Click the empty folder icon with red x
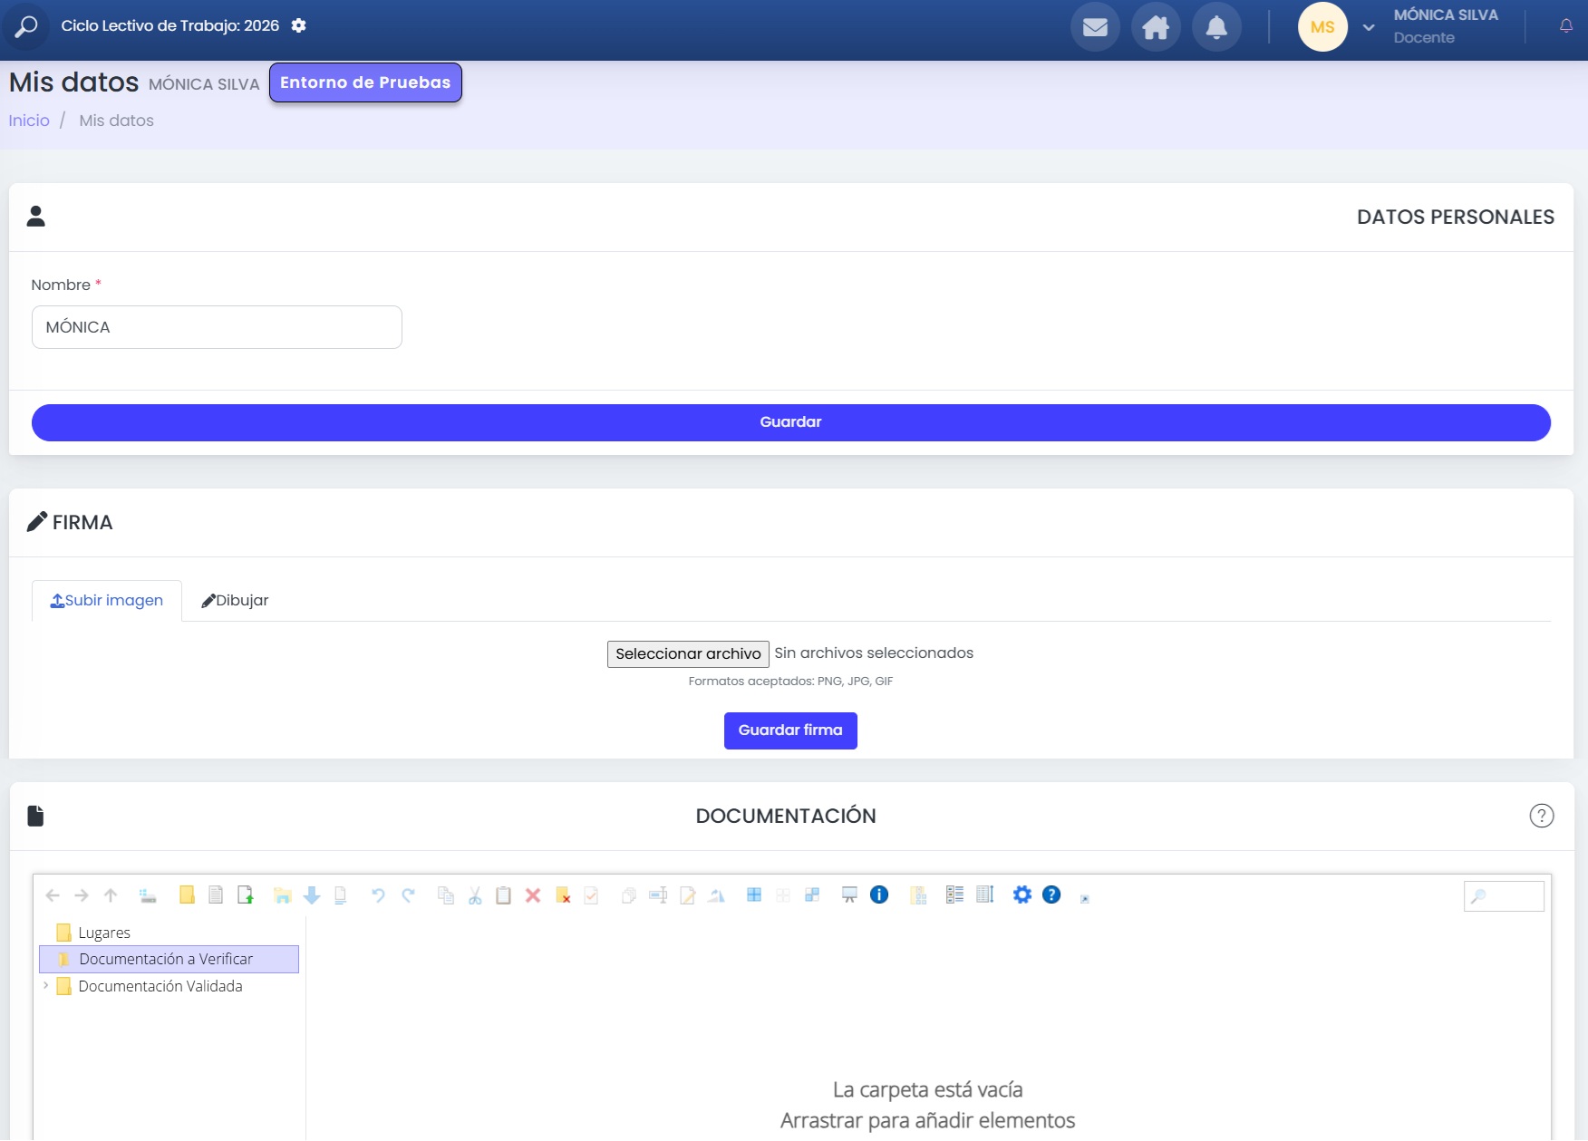Image resolution: width=1588 pixels, height=1141 pixels. 563,895
